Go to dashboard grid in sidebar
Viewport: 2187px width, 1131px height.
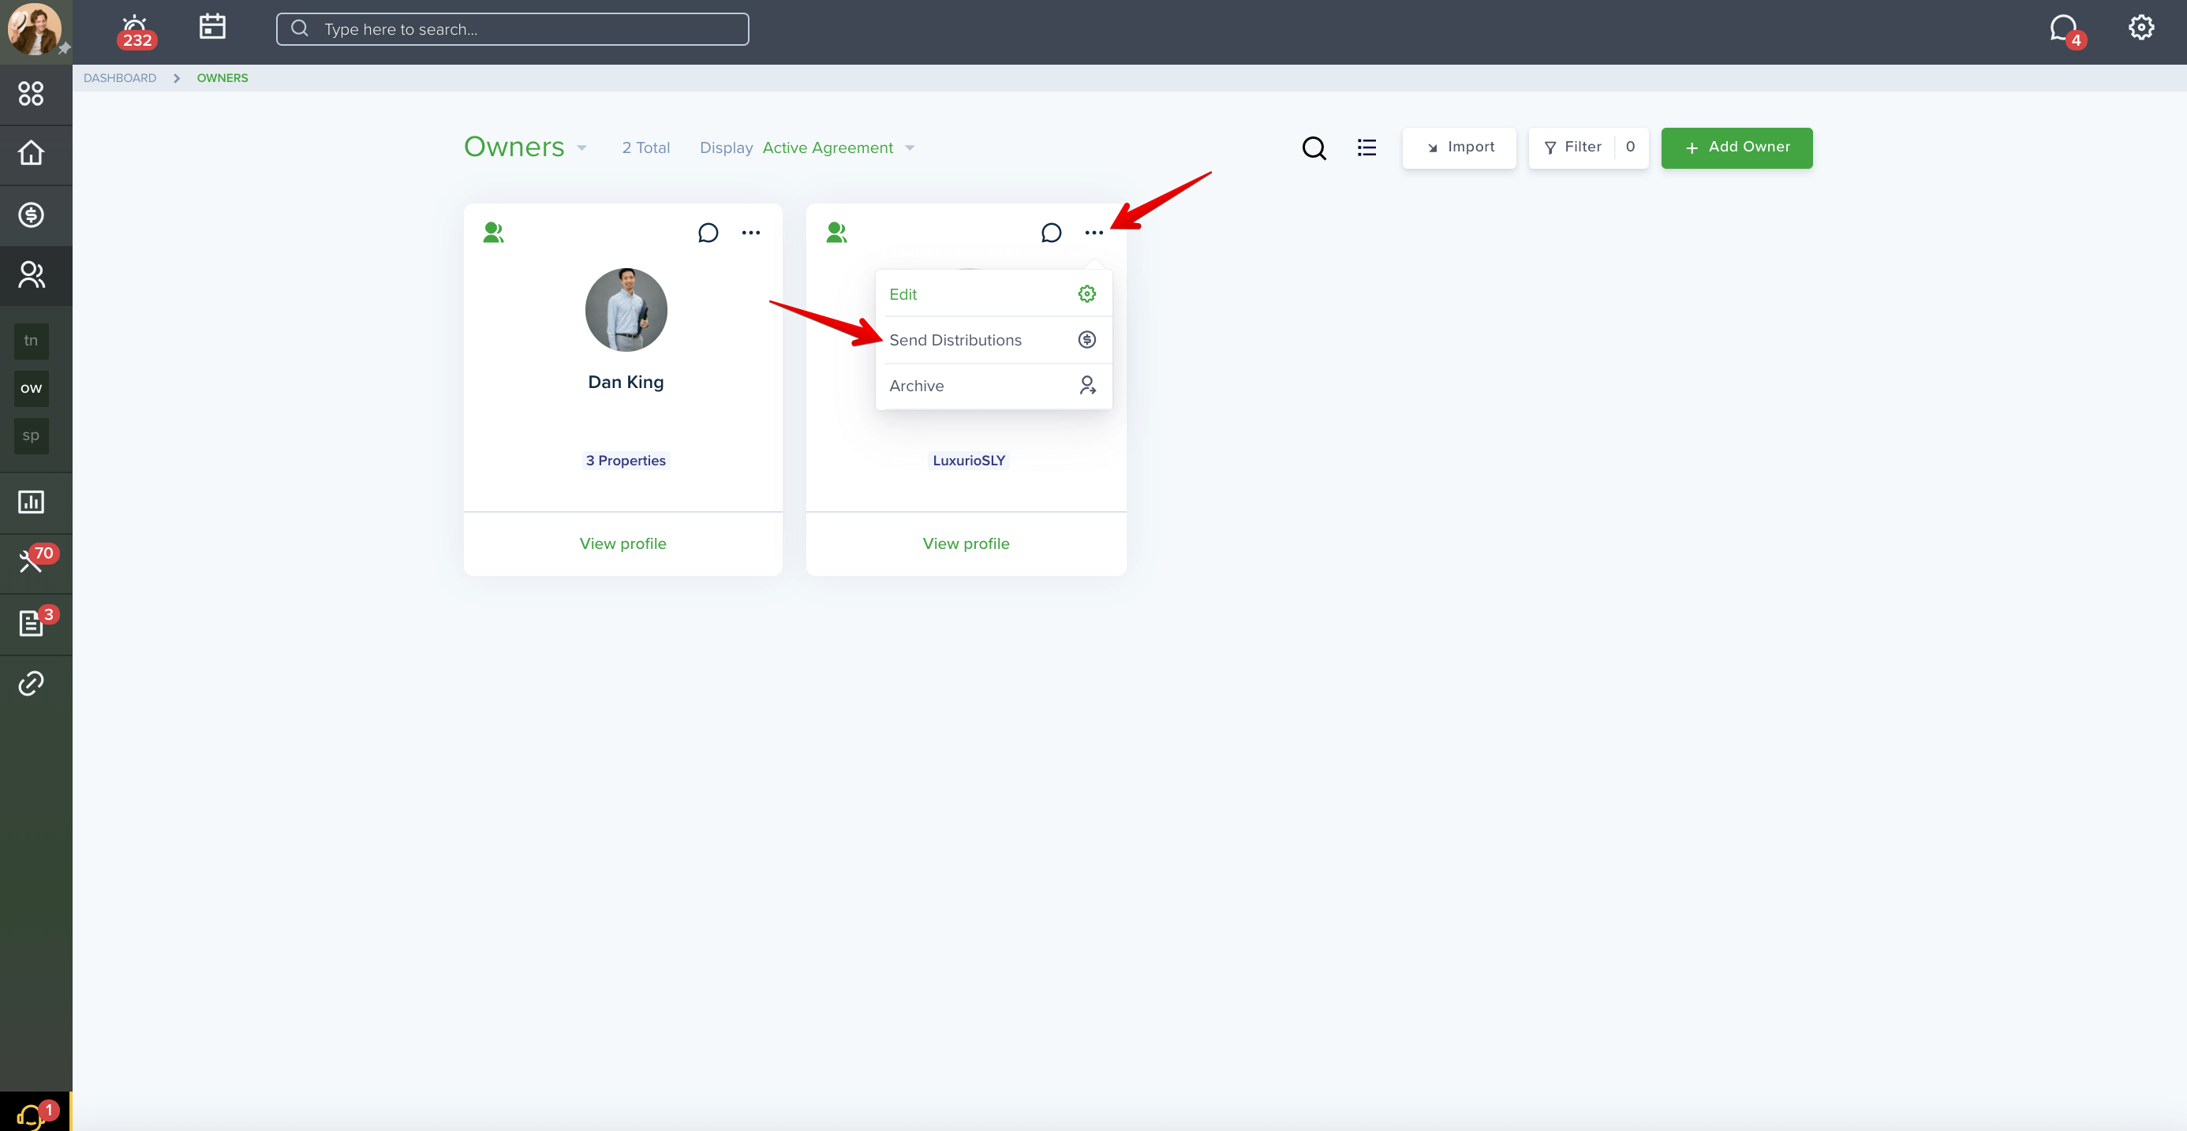click(32, 93)
